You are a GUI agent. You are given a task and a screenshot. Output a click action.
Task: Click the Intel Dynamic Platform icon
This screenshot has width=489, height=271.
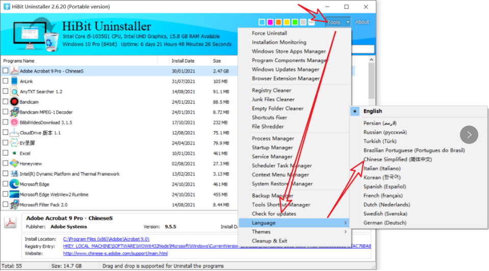coord(14,173)
